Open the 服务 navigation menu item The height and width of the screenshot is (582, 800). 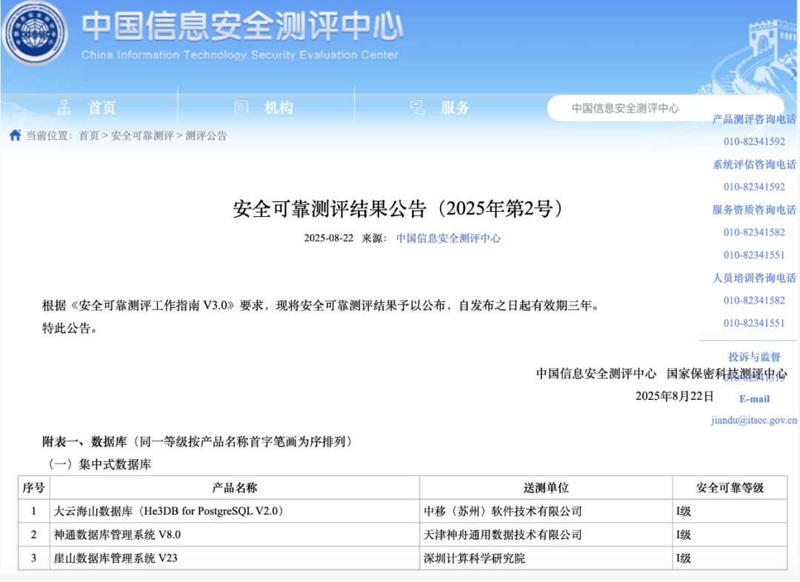coord(455,107)
